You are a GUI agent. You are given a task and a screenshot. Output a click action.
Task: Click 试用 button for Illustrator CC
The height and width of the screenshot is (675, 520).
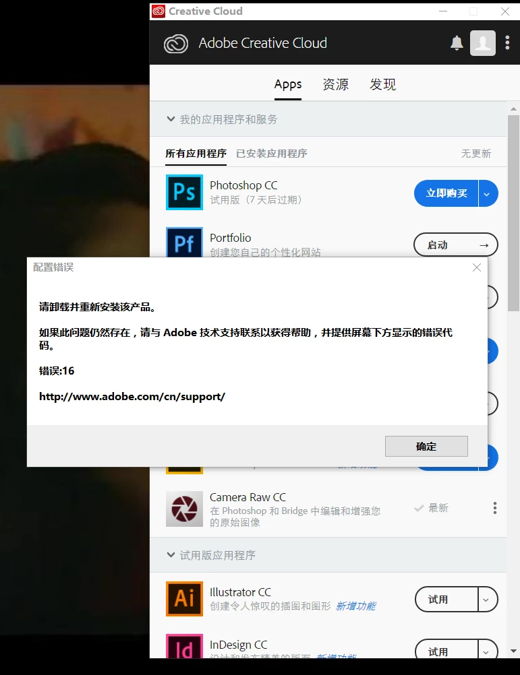(446, 600)
